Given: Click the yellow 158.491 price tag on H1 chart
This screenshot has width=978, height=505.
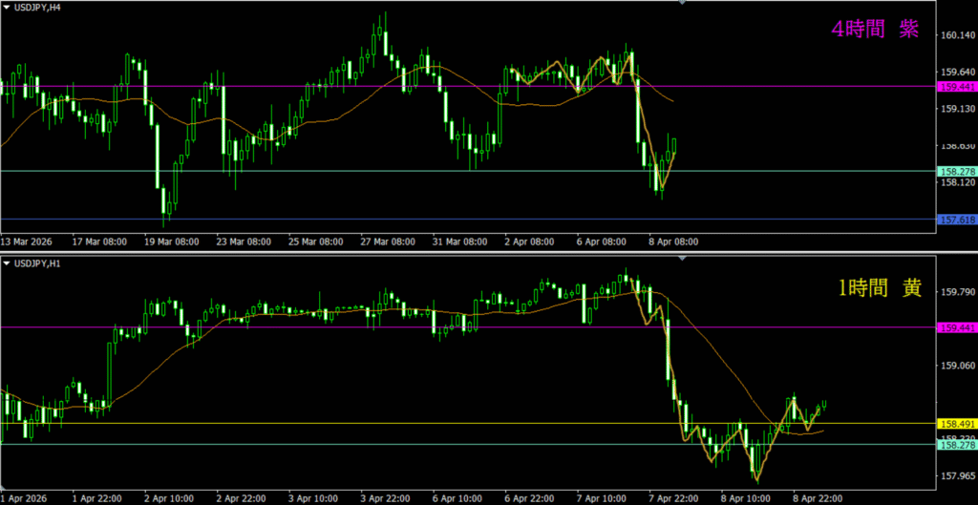Looking at the screenshot, I should click(958, 423).
